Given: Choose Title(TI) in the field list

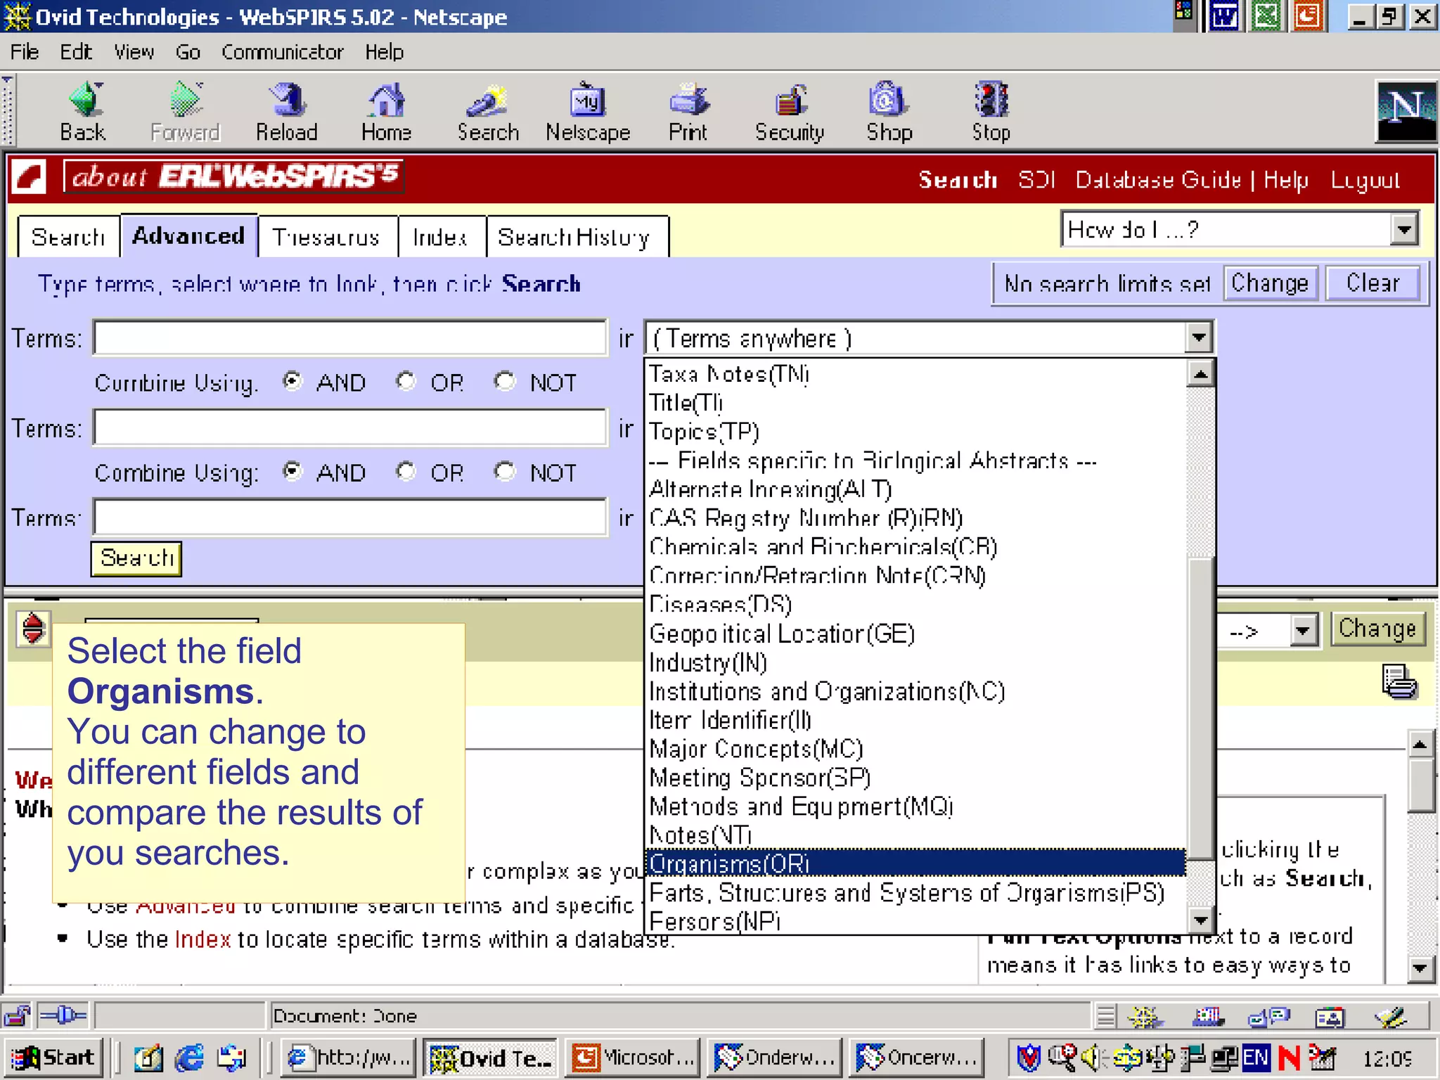Looking at the screenshot, I should (x=915, y=403).
